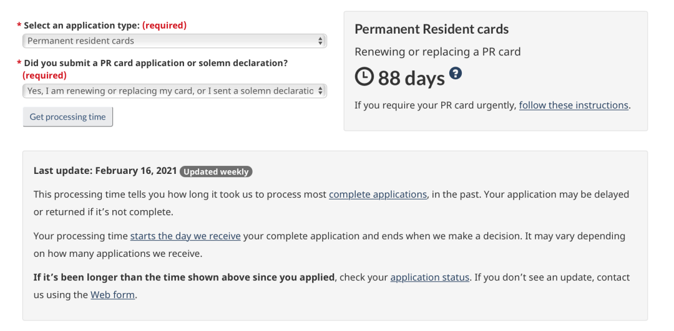Click the Last update February 16, 2021 text
The height and width of the screenshot is (331, 674).
(x=105, y=171)
